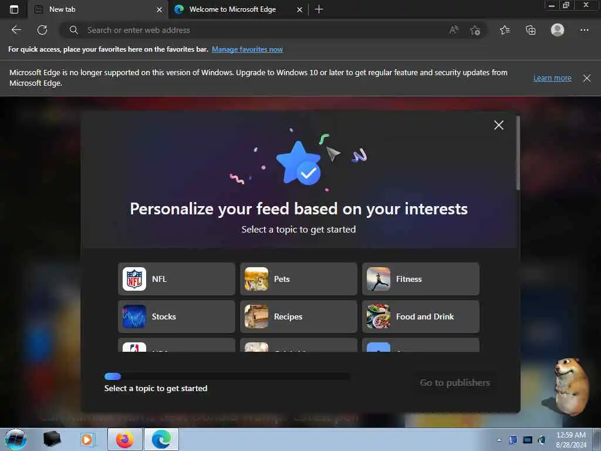Switch to the New tab tab
The height and width of the screenshot is (451, 601).
pyautogui.click(x=98, y=9)
